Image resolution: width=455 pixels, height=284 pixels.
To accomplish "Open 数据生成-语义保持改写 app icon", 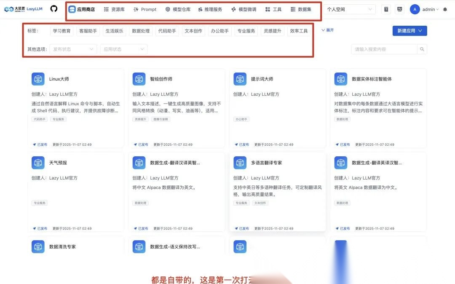I will 139,246.
